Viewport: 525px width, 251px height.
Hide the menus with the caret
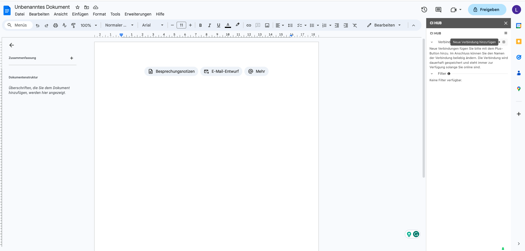tap(414, 25)
